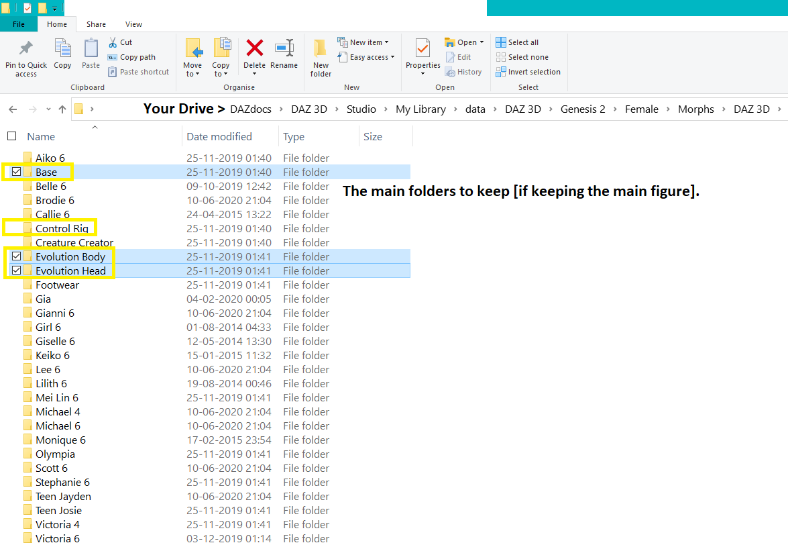Open the File menu tab
The height and width of the screenshot is (545, 788).
[x=19, y=24]
